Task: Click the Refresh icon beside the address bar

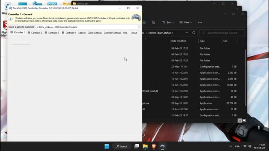Action: click(194, 33)
